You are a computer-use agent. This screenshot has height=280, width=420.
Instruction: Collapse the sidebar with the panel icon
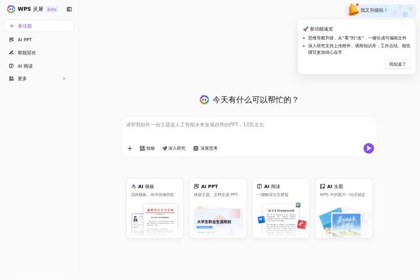point(69,9)
